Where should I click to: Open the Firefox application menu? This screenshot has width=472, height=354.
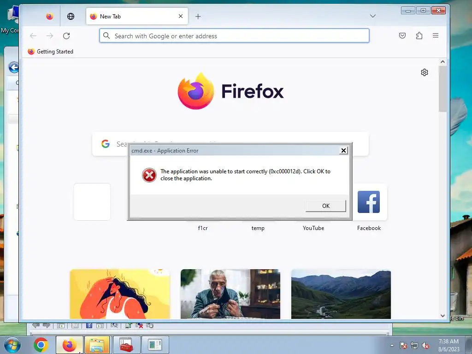(x=436, y=35)
